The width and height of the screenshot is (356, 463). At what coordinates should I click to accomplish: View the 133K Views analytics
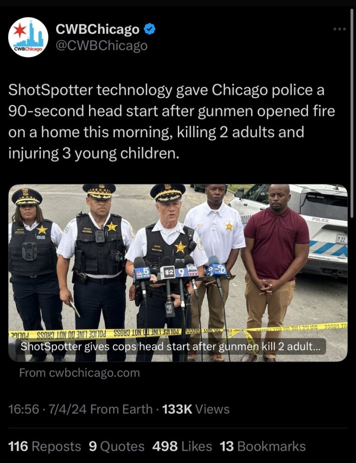195,409
